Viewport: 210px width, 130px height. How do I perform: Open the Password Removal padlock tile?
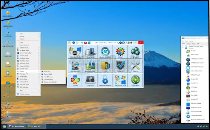point(105,80)
